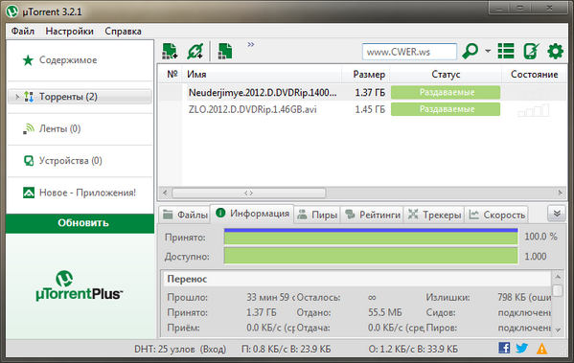Click the RSS Ленты icon
This screenshot has height=363, width=574.
[x=28, y=128]
